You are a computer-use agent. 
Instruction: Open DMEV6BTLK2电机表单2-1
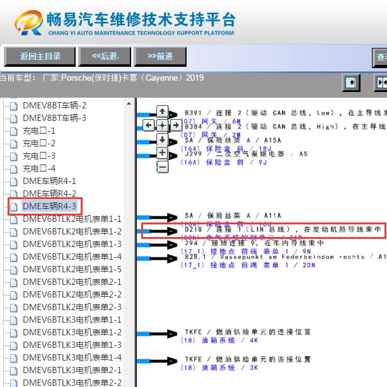tap(72, 282)
